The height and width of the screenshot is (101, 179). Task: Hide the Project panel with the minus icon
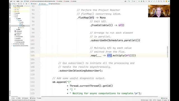[29, 4]
